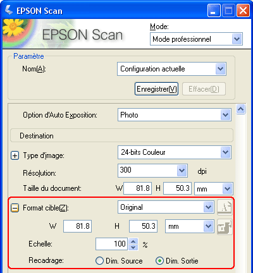Select Dim. Sortie radio button
Image resolution: width=253 pixels, height=273 pixels.
point(159,261)
